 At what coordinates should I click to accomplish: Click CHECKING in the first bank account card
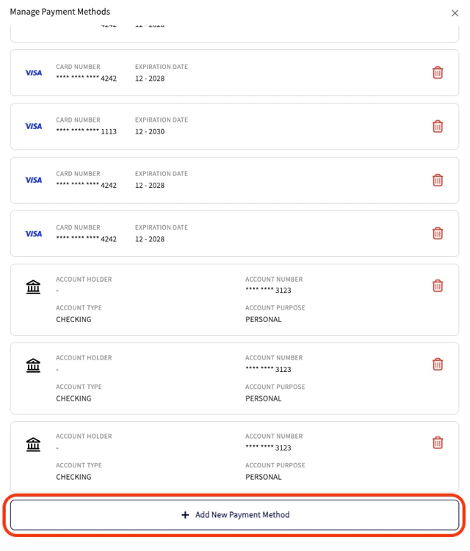click(x=73, y=319)
